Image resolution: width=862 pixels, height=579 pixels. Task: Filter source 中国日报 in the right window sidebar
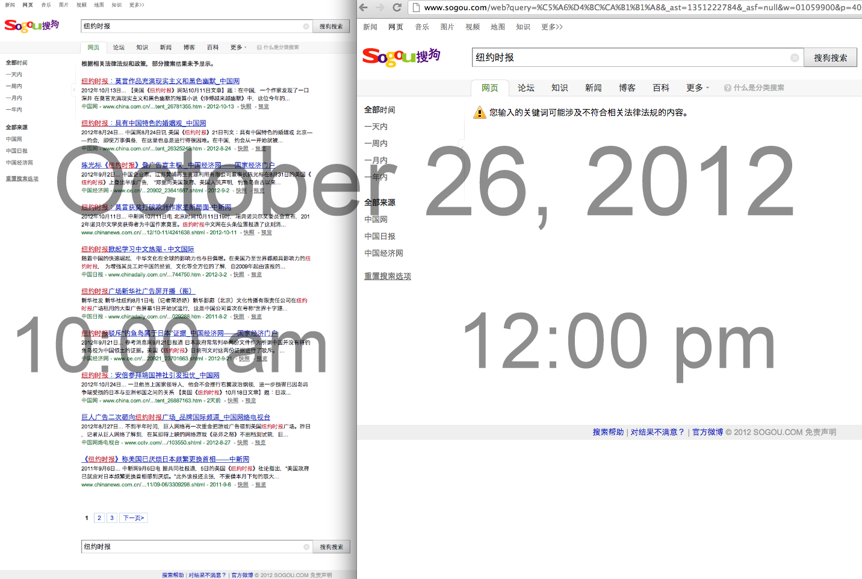pyautogui.click(x=380, y=237)
